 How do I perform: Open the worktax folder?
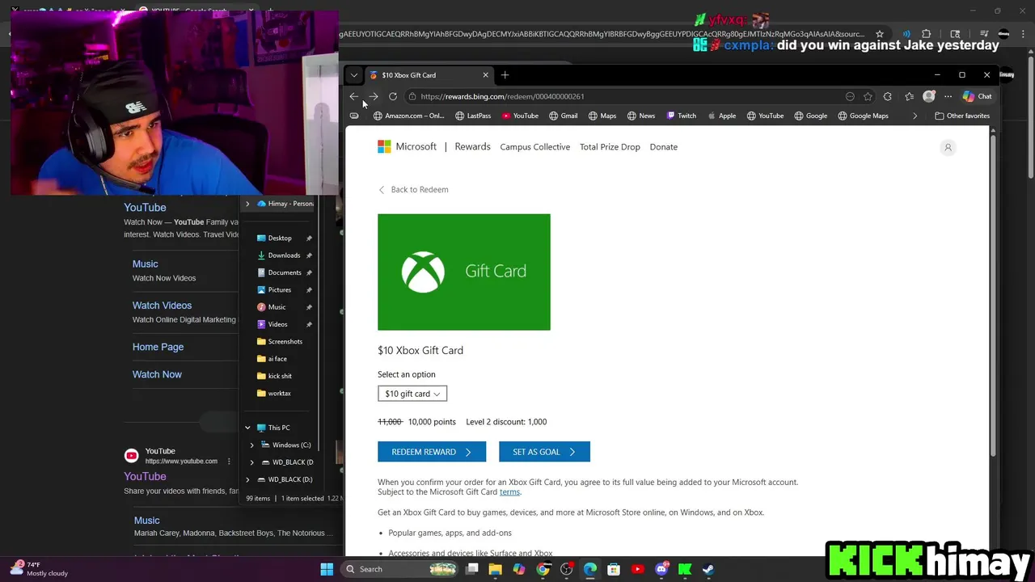click(x=279, y=393)
